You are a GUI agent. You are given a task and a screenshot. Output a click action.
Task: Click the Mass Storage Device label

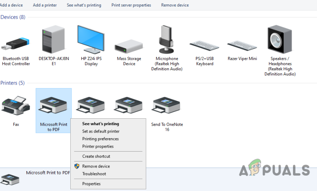click(129, 61)
